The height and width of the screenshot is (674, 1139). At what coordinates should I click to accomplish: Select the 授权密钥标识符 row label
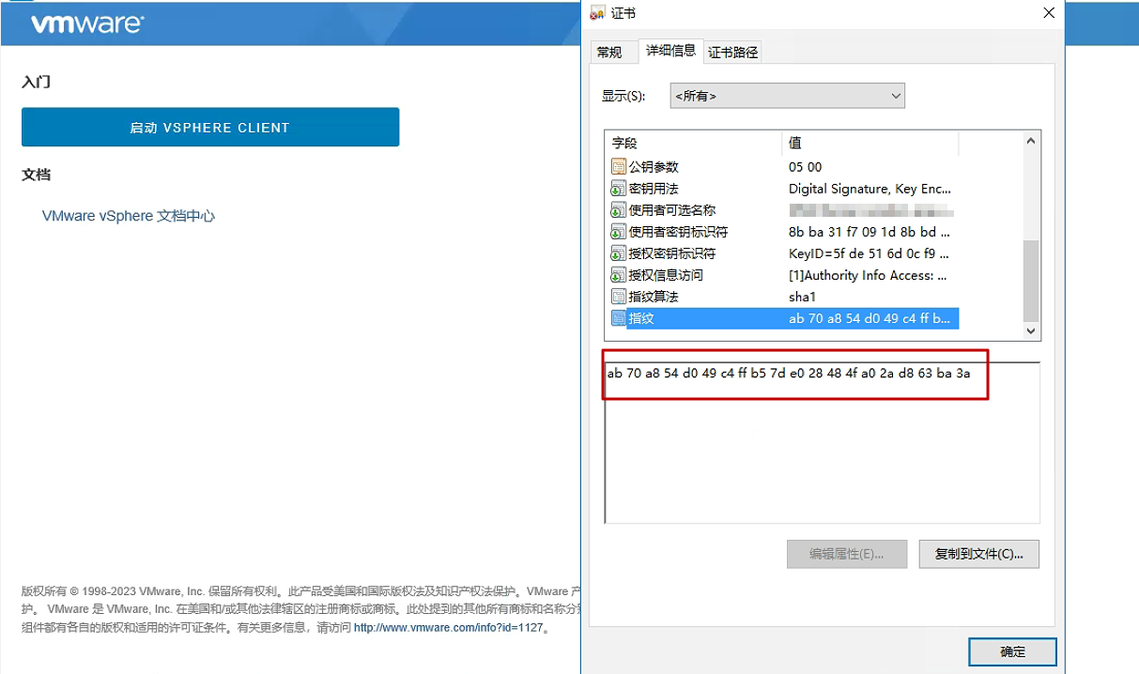672,253
